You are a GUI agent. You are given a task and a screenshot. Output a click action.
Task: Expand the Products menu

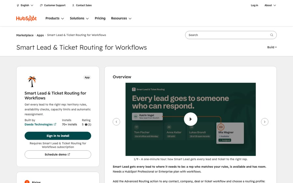point(55,18)
